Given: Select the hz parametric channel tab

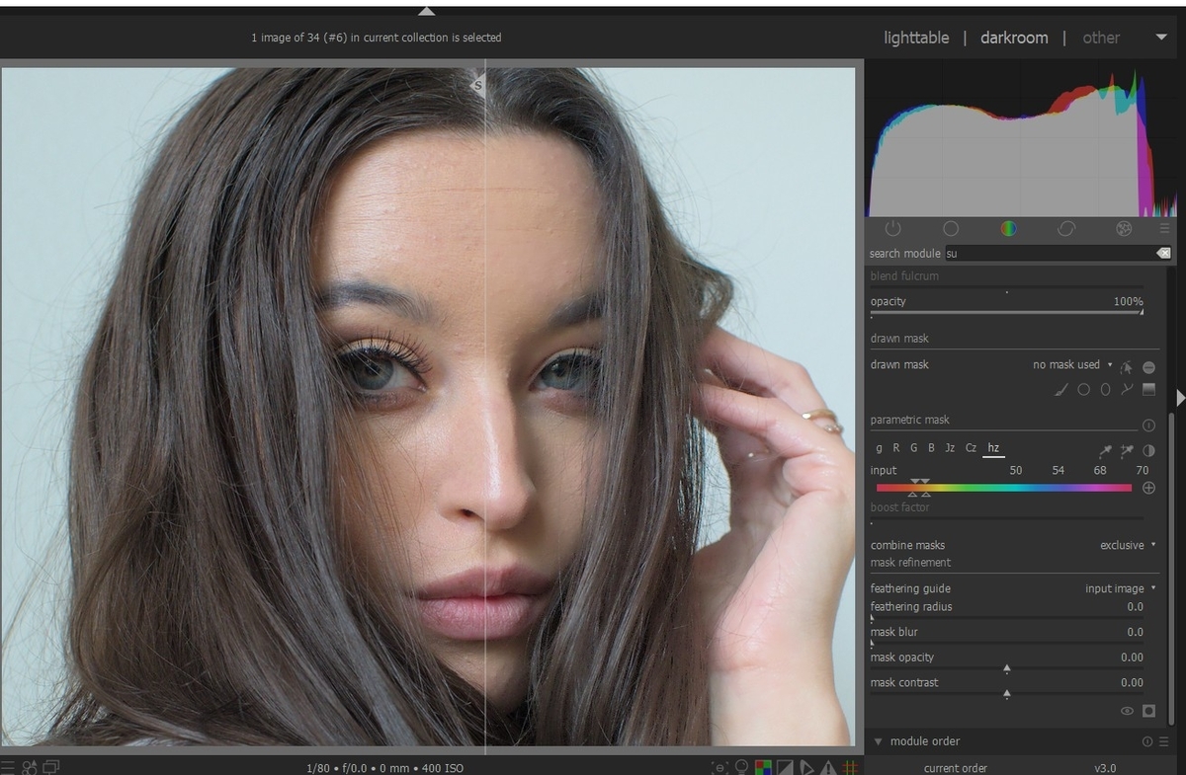Looking at the screenshot, I should pyautogui.click(x=993, y=448).
